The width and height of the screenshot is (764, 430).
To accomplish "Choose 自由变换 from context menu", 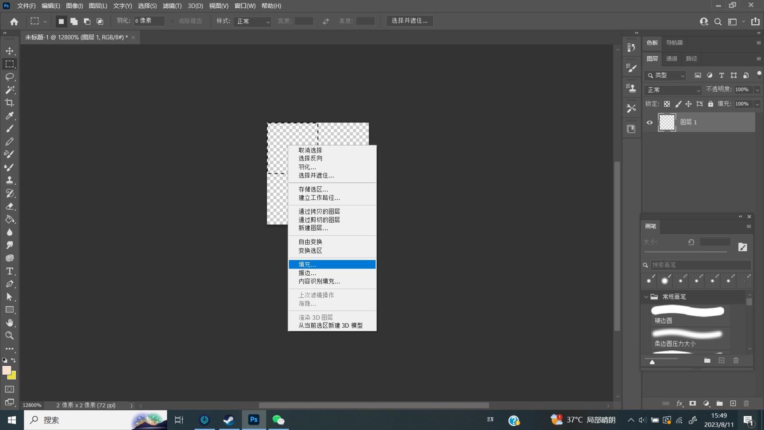I will [x=332, y=242].
